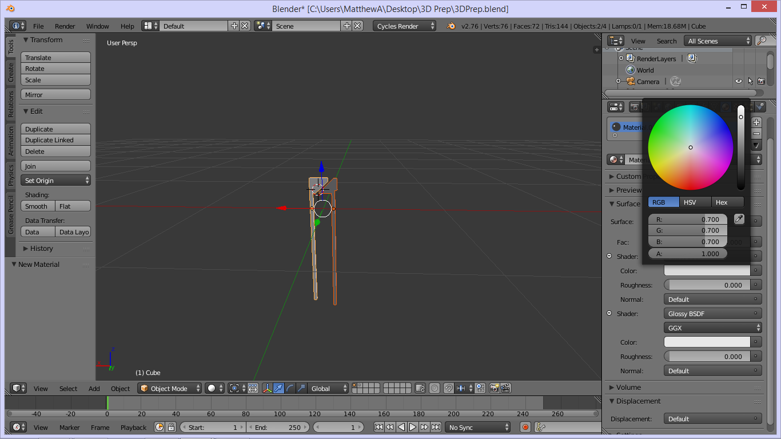Render OpenGL animation clapper icon
Screen dimensions: 781x439
click(505, 388)
